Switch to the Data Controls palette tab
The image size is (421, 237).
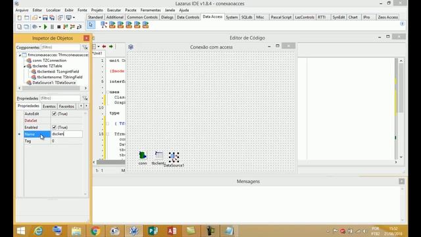point(188,17)
